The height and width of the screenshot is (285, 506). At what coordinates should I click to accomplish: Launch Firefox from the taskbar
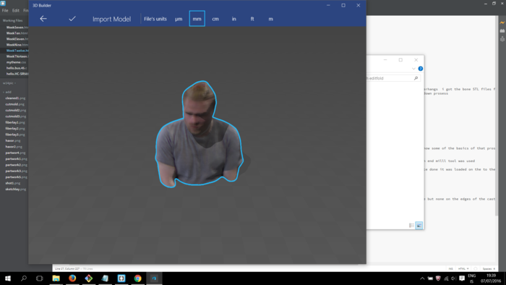point(72,278)
